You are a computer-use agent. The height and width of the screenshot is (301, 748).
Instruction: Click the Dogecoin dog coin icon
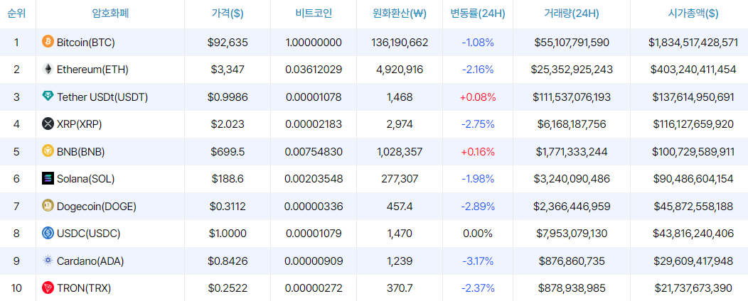[x=48, y=206]
